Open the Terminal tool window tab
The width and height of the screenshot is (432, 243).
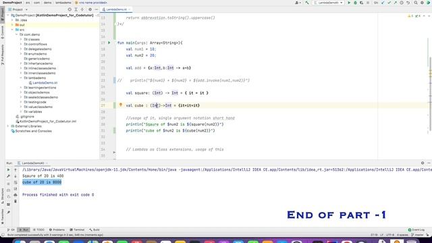pyautogui.click(x=77, y=230)
